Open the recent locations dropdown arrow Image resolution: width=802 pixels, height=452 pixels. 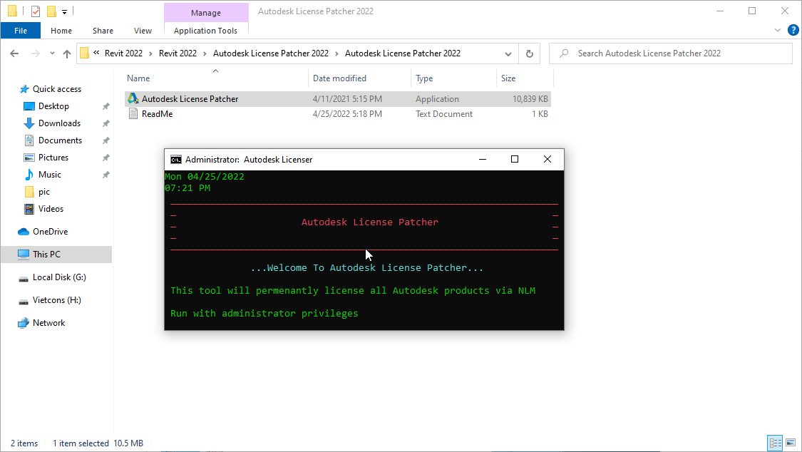pos(52,53)
